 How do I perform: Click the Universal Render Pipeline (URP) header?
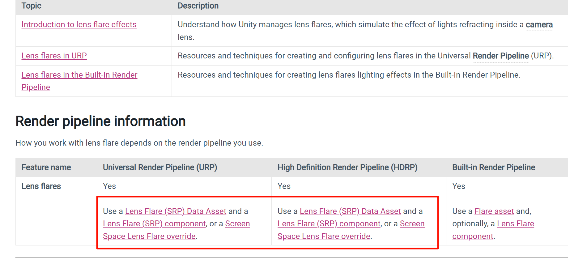coord(160,167)
